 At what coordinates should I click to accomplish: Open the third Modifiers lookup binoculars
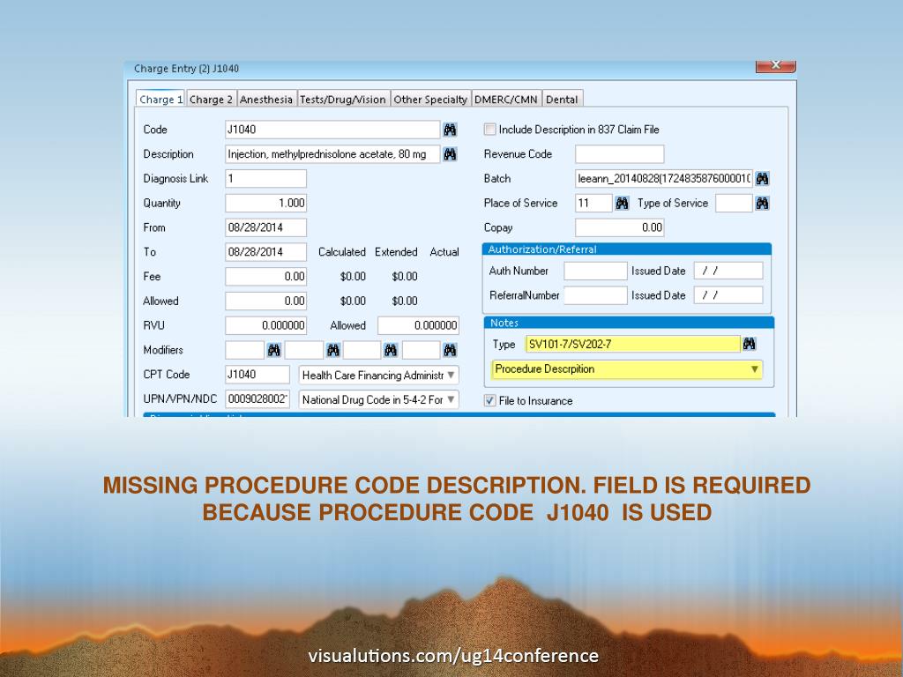[391, 349]
